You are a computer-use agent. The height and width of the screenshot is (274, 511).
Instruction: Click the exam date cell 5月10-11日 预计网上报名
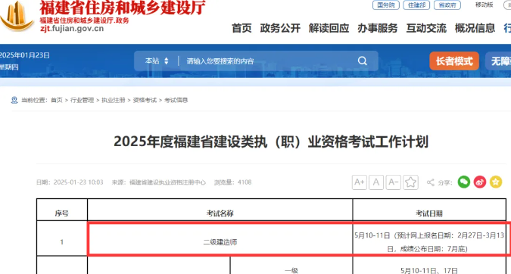[429, 242]
